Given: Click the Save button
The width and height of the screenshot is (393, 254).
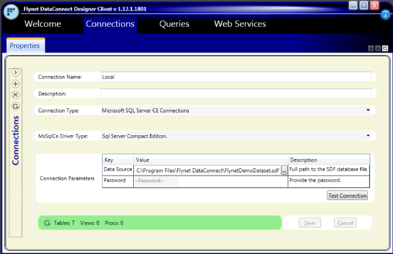Looking at the screenshot, I should coord(309,223).
